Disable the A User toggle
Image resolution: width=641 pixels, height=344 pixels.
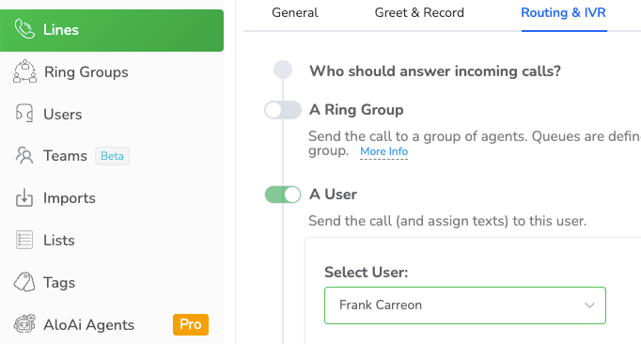[x=283, y=195]
